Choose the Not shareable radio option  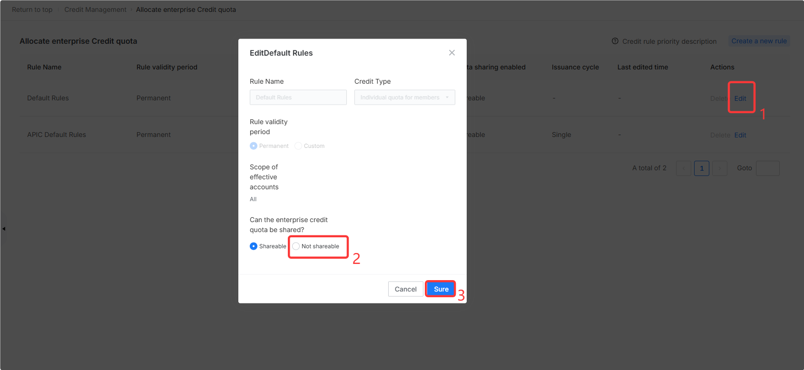[x=296, y=246]
